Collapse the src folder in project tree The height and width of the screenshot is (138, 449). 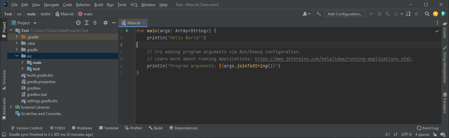(x=17, y=56)
